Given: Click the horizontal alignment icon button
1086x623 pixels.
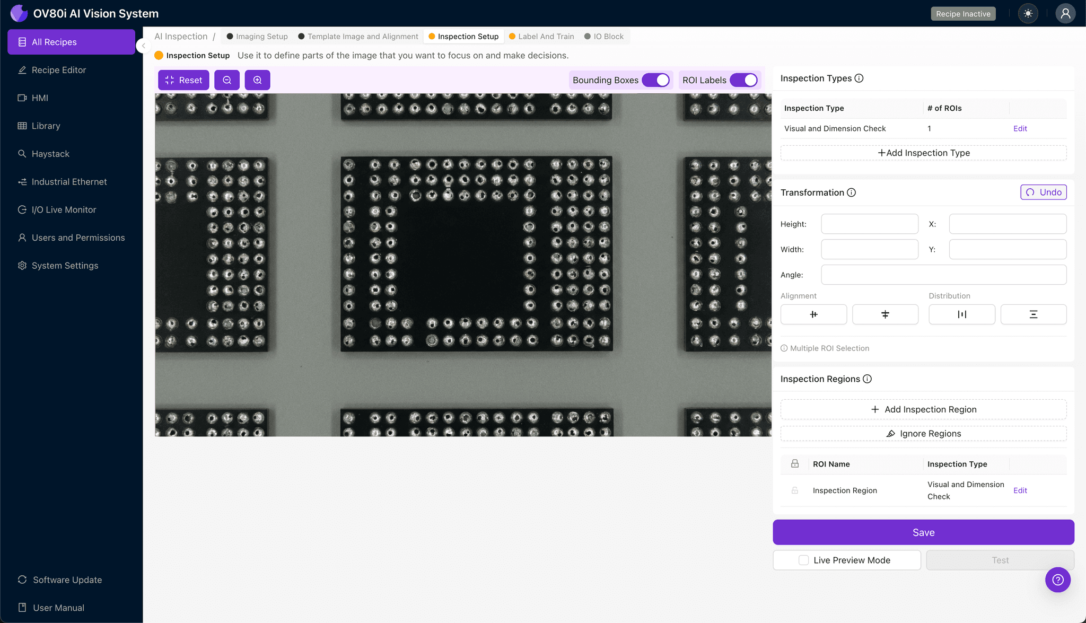Looking at the screenshot, I should (813, 314).
